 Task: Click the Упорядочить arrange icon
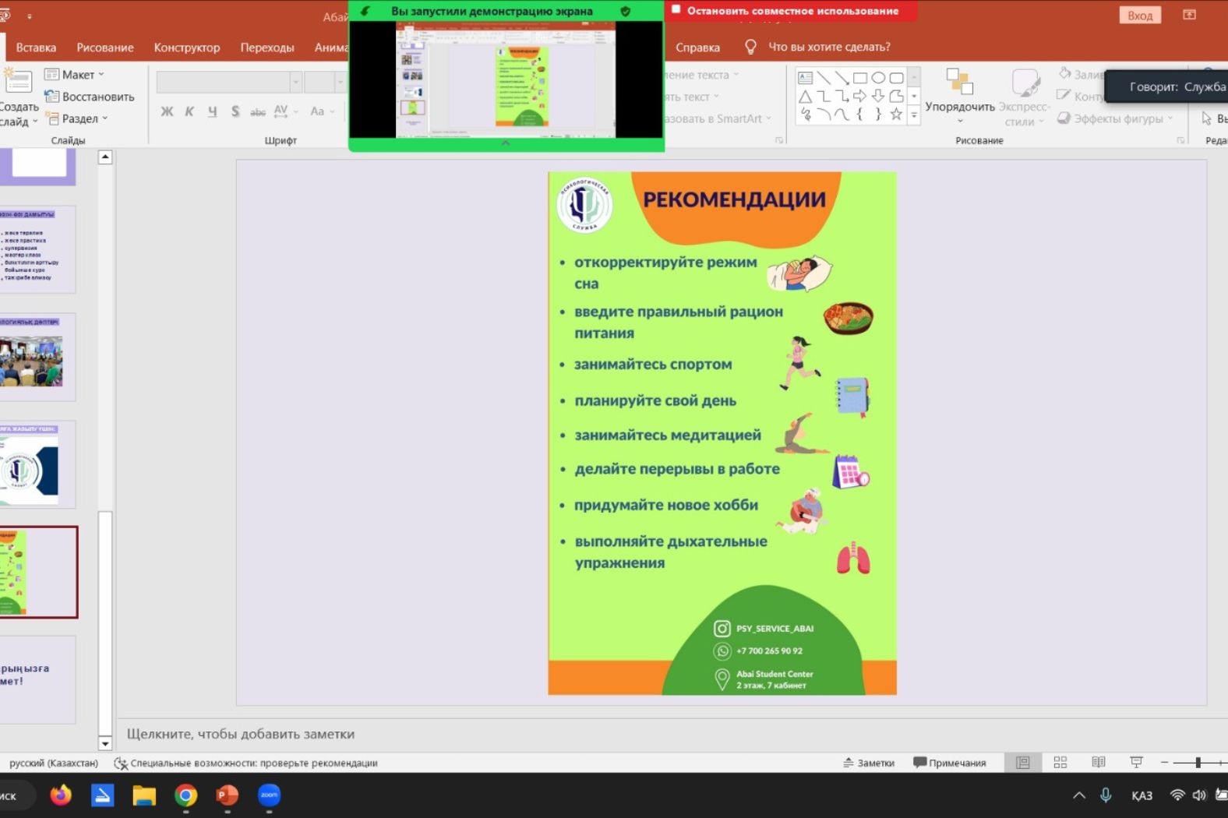959,86
